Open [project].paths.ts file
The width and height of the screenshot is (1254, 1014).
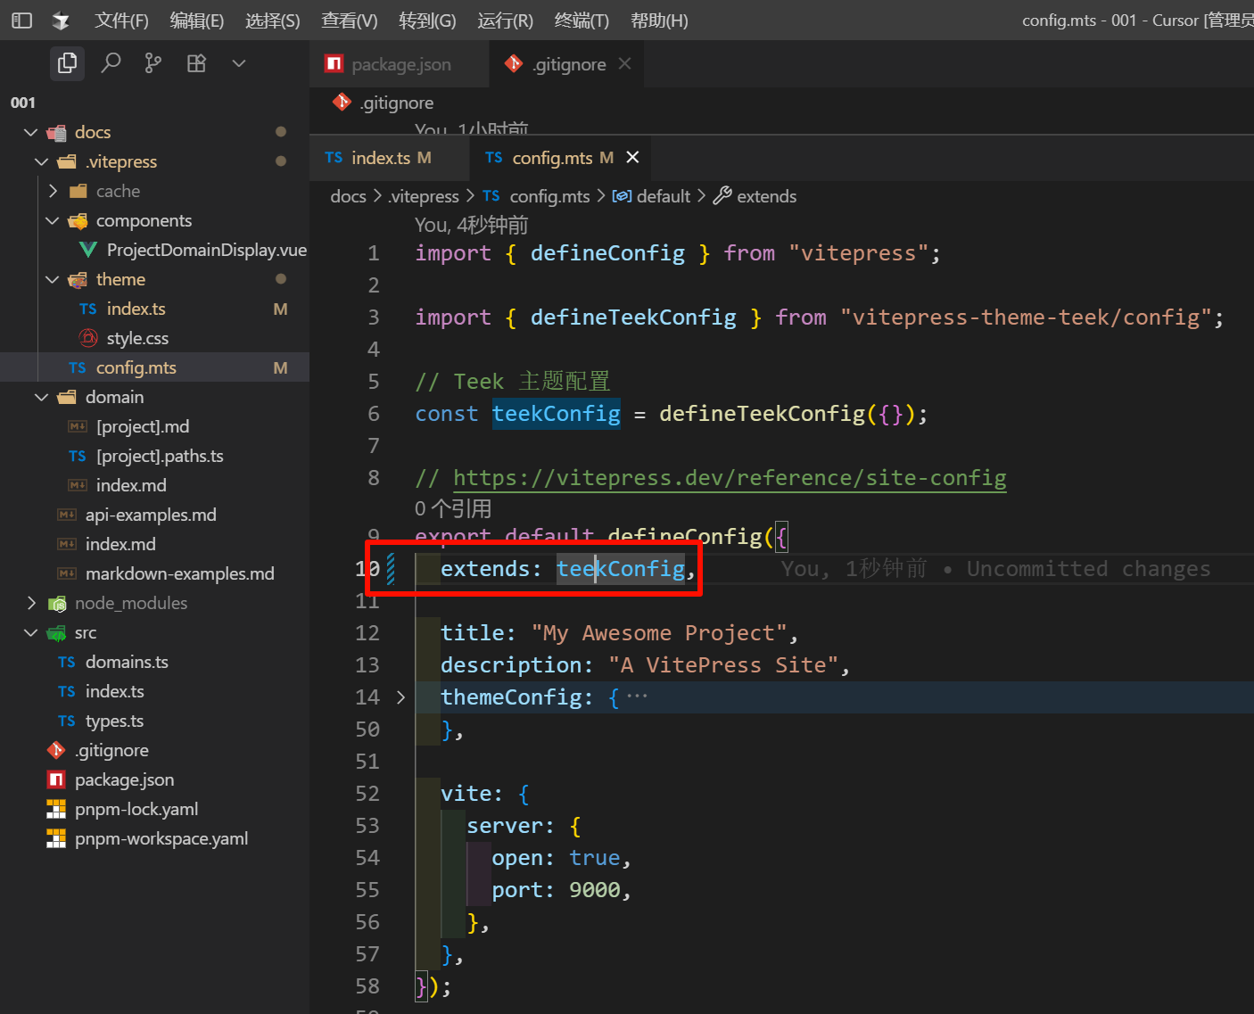[160, 456]
